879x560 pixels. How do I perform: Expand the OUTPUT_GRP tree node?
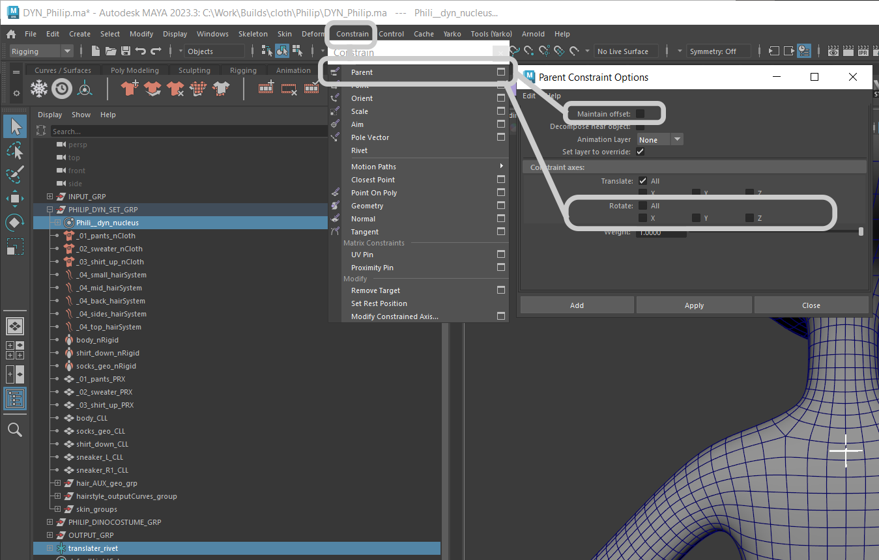click(x=50, y=535)
